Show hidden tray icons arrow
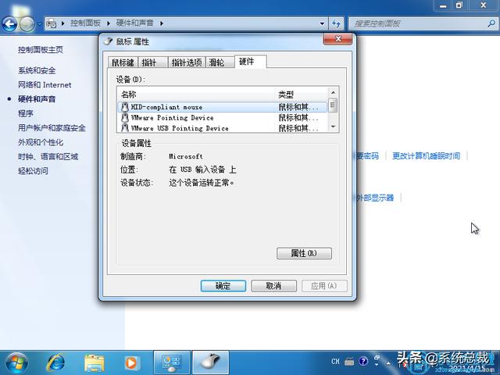The width and height of the screenshot is (500, 375). pos(388,362)
